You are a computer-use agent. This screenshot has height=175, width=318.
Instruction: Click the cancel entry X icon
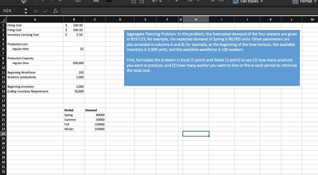coord(35,11)
